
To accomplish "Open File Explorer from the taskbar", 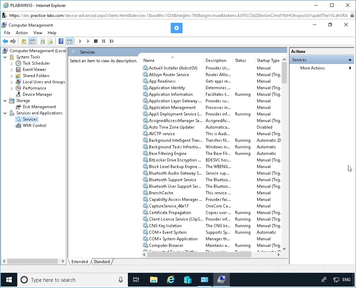I will tap(154, 280).
